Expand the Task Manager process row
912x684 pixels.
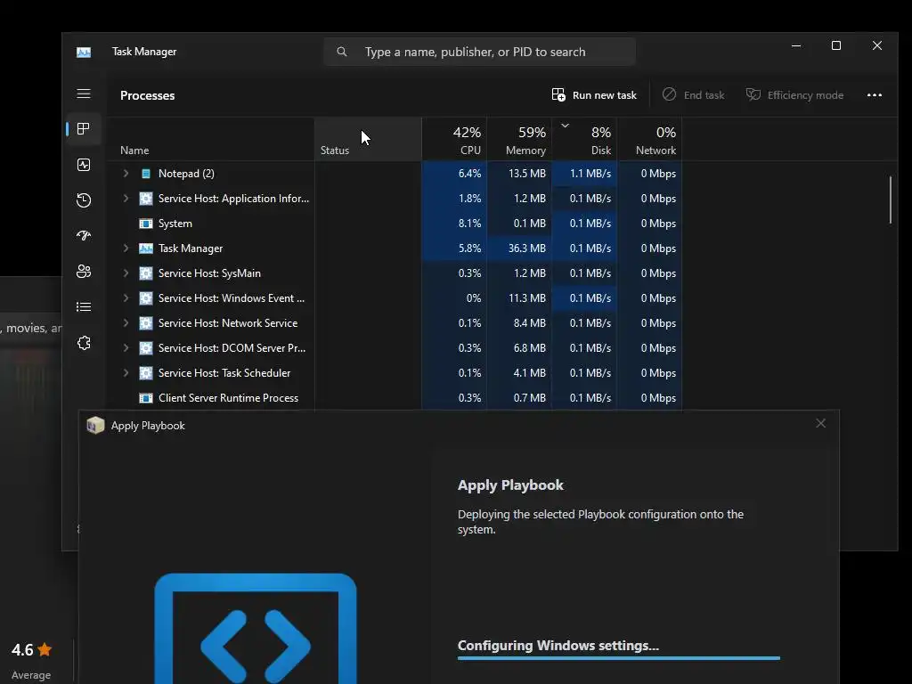click(x=126, y=248)
